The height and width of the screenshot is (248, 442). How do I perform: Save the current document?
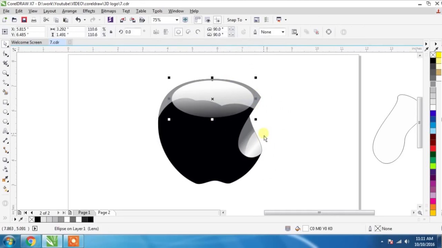[24, 20]
